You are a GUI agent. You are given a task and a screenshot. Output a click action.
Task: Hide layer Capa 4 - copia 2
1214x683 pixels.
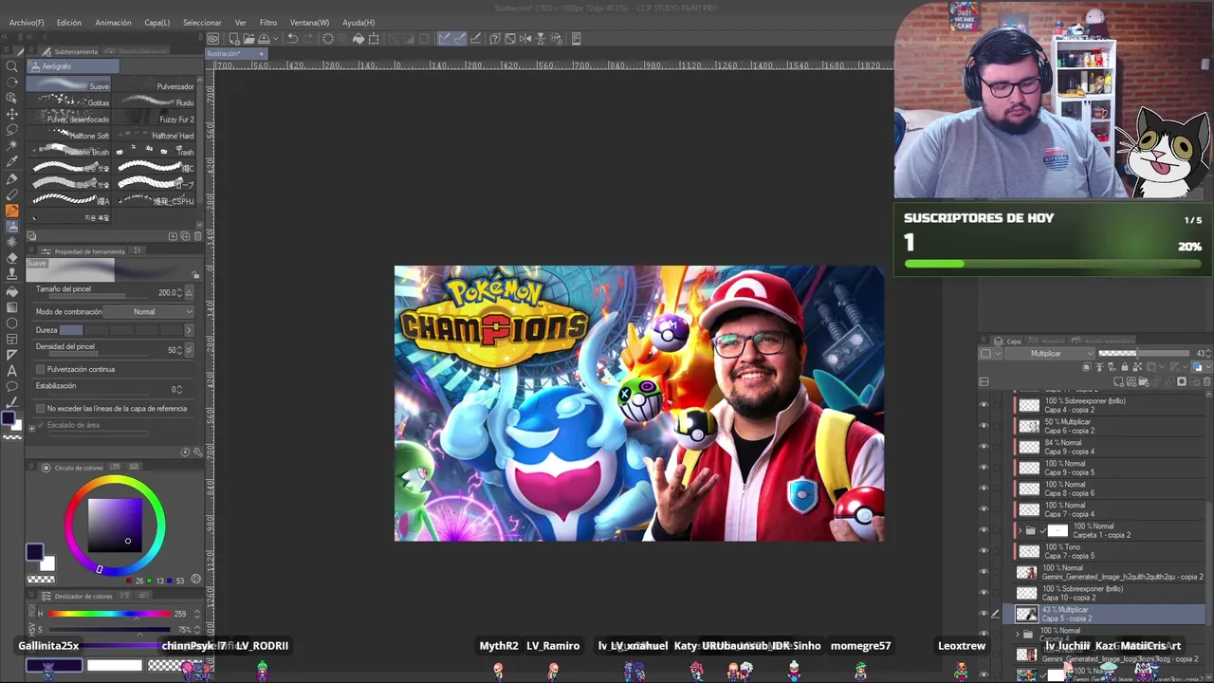[984, 405]
